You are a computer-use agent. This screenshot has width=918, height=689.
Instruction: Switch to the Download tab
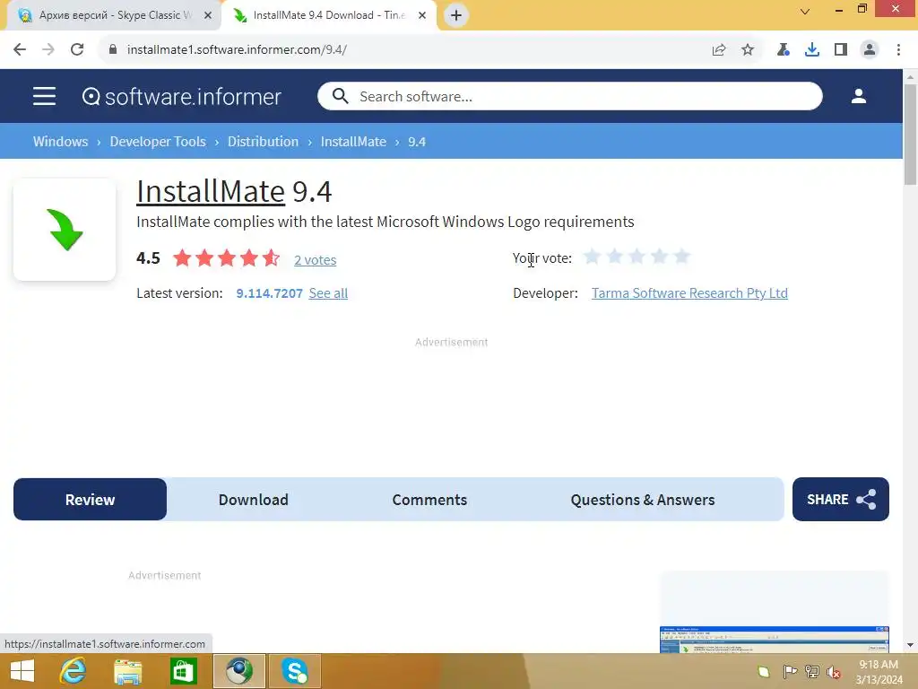point(253,499)
